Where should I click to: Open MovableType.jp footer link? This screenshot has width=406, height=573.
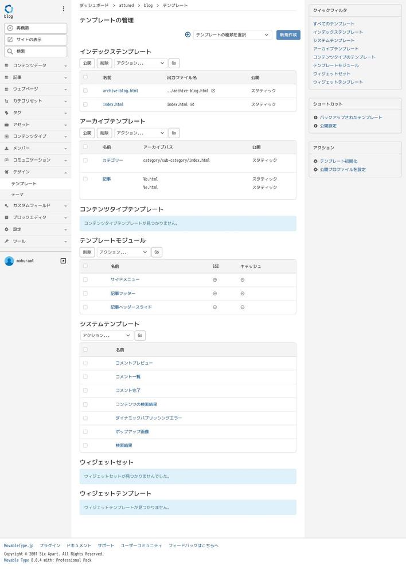coord(19,545)
